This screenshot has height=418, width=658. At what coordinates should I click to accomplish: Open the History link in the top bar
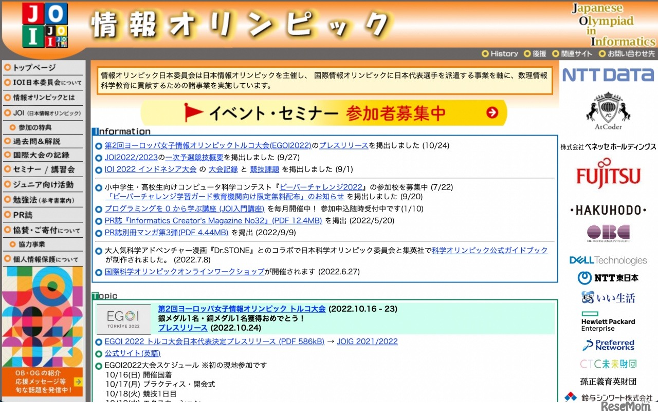(500, 53)
